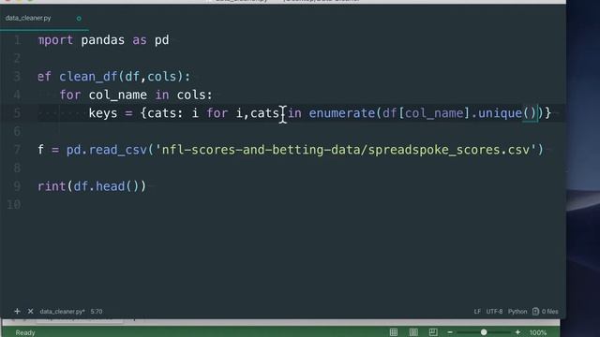This screenshot has height=337, width=600.
Task: Change line ending via the LF indicator
Action: point(477,312)
